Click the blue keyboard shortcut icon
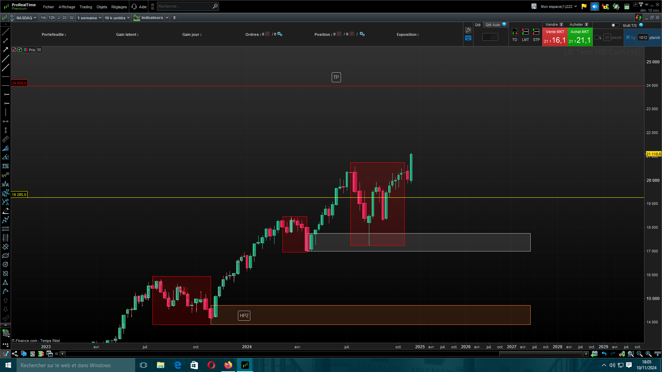Image resolution: width=662 pixels, height=372 pixels. click(468, 38)
